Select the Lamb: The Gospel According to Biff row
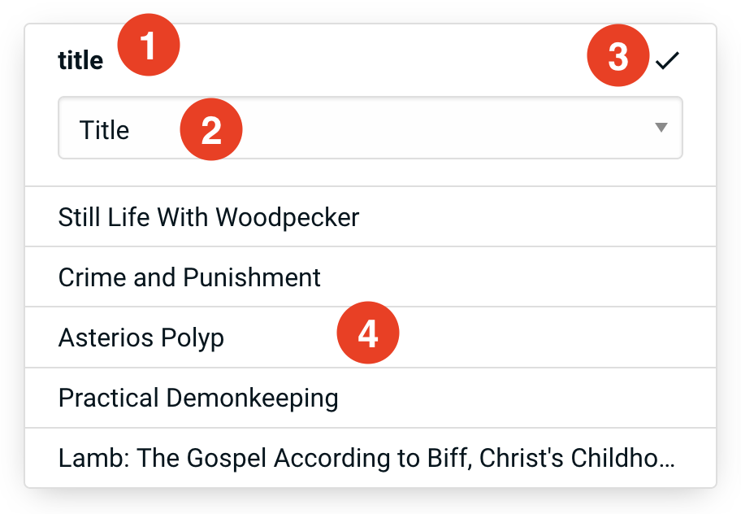Screen dimensions: 741x514 coord(370,458)
